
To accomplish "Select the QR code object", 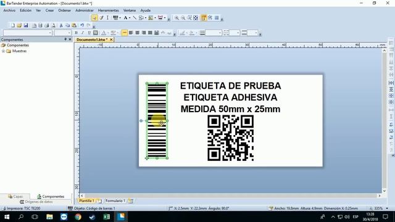I will click(x=230, y=138).
